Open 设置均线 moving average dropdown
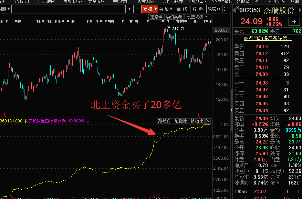302x199 pixels. pyautogui.click(x=197, y=17)
